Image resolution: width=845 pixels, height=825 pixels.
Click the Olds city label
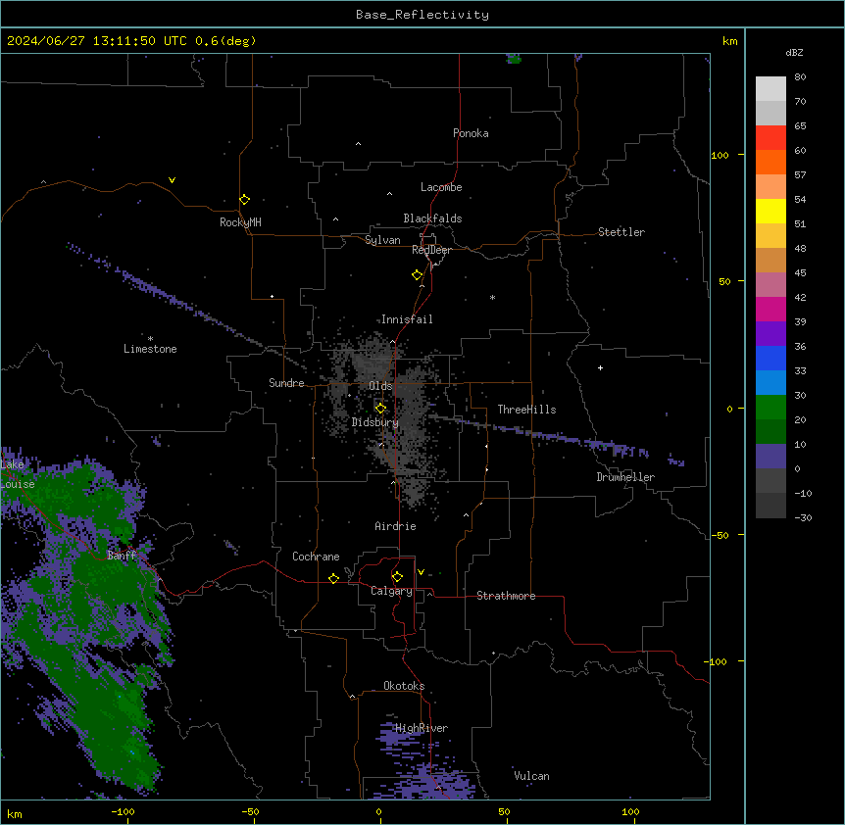click(380, 386)
